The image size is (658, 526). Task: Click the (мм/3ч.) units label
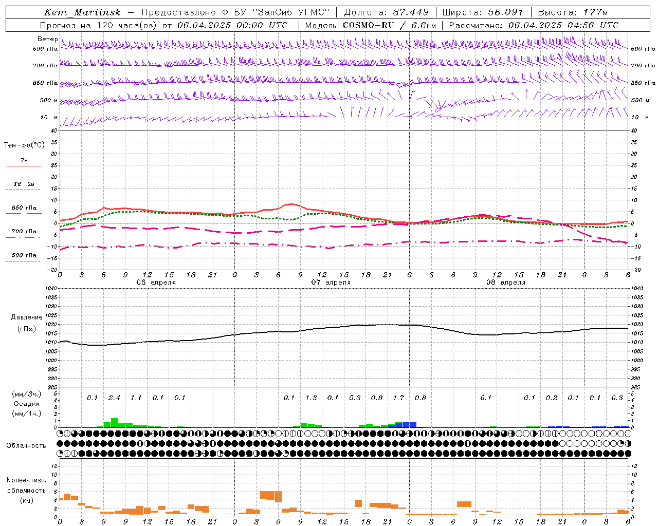(x=27, y=394)
